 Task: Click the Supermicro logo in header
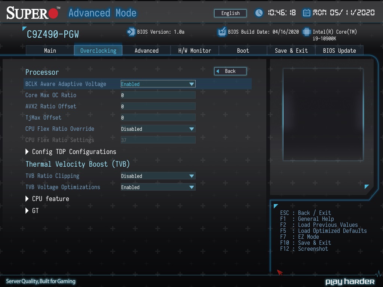(33, 13)
